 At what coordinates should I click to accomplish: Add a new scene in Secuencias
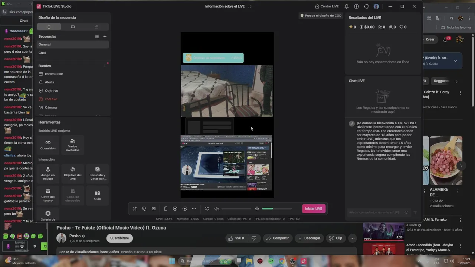coord(105,36)
